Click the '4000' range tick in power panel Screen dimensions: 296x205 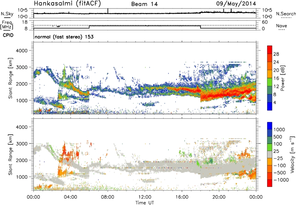pyautogui.click(x=21, y=51)
